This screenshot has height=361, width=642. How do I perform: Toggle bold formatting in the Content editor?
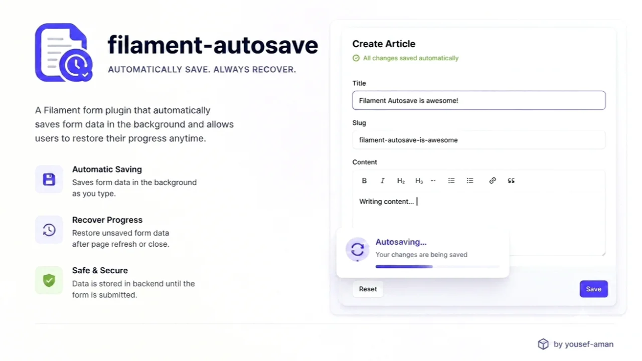coord(364,180)
